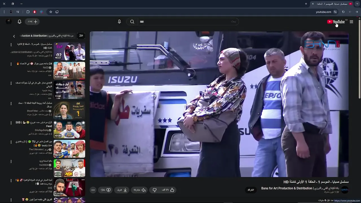
Task: Reload the page with the browser refresh icon
Action: [x=343, y=12]
